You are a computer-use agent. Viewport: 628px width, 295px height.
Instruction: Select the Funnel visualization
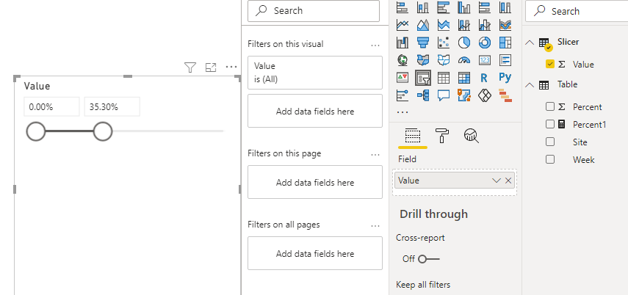pyautogui.click(x=423, y=42)
